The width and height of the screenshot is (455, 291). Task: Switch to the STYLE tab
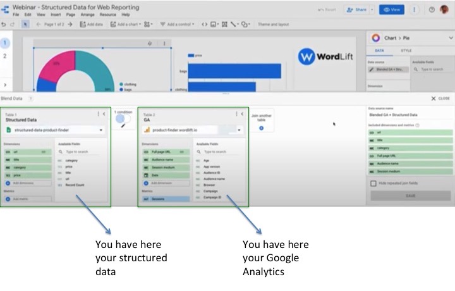tap(406, 51)
